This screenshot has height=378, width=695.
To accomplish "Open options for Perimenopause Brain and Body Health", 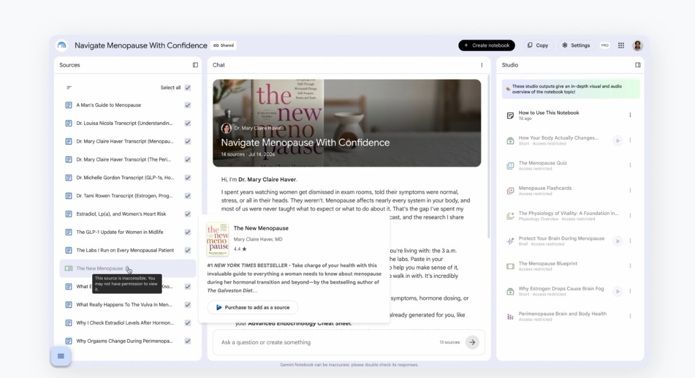I will tap(631, 317).
